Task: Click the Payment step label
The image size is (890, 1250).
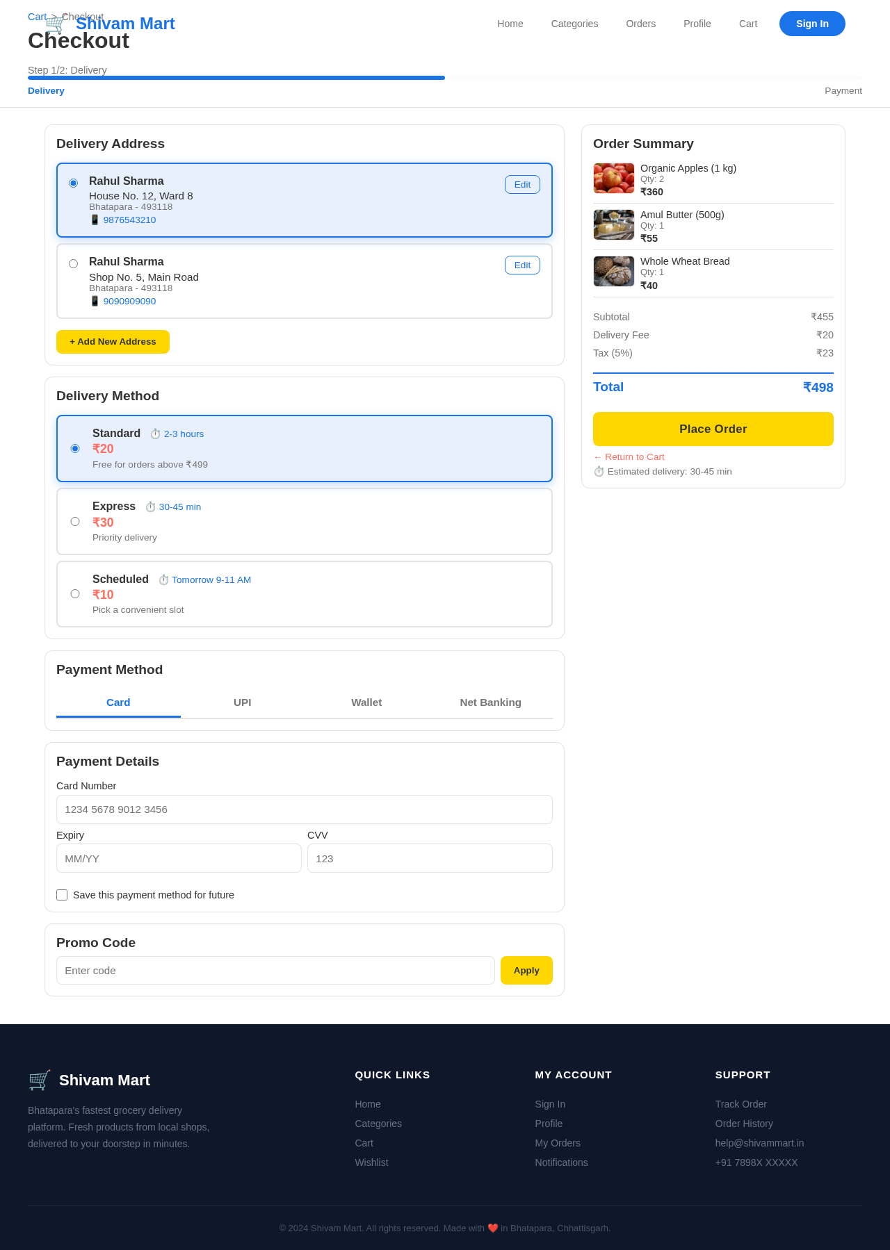Action: pos(843,91)
